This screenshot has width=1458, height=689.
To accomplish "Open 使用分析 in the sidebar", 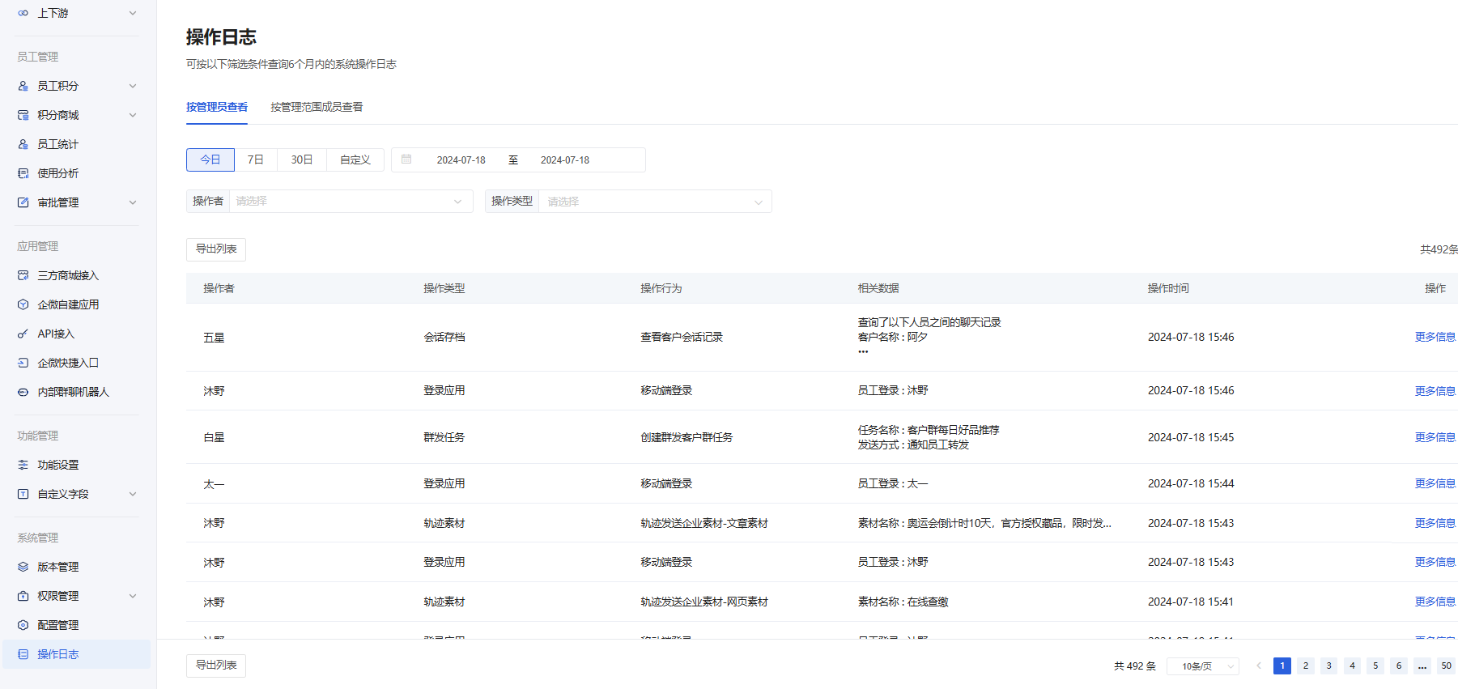I will 58,173.
